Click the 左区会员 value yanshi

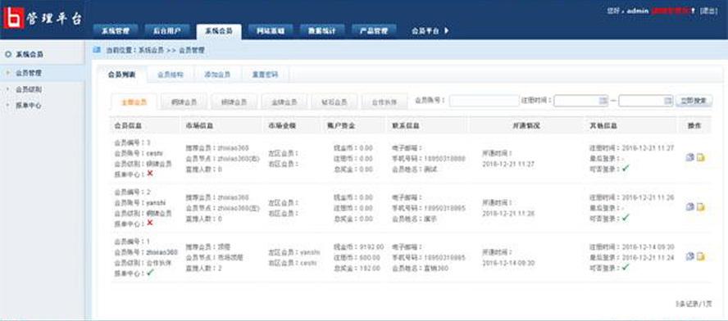pos(310,252)
